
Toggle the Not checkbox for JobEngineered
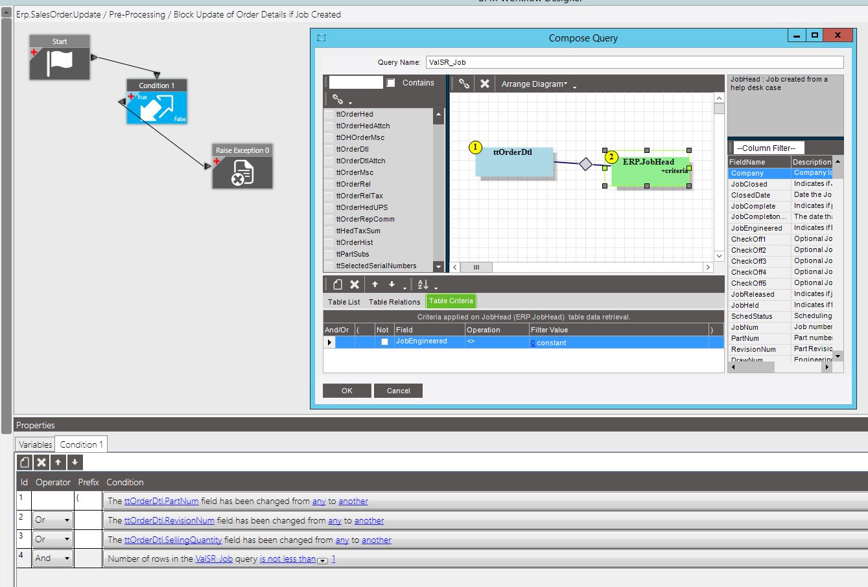point(384,342)
